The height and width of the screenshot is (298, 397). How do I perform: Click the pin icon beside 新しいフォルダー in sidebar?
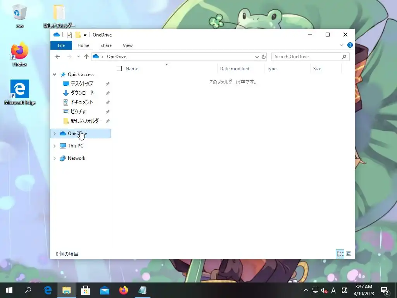pos(108,121)
